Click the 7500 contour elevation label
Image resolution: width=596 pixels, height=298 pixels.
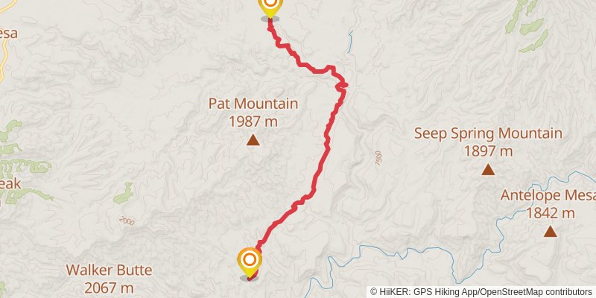coord(378,157)
